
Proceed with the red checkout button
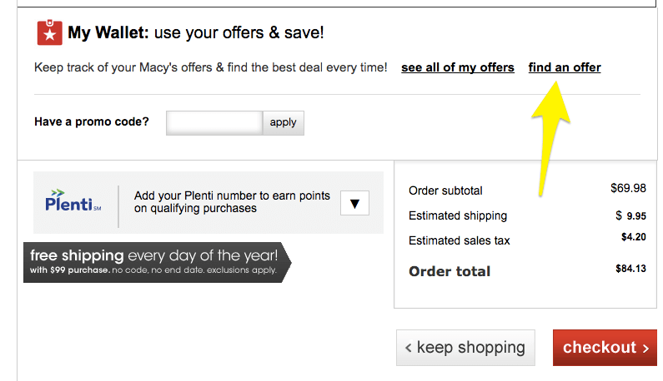pos(605,348)
